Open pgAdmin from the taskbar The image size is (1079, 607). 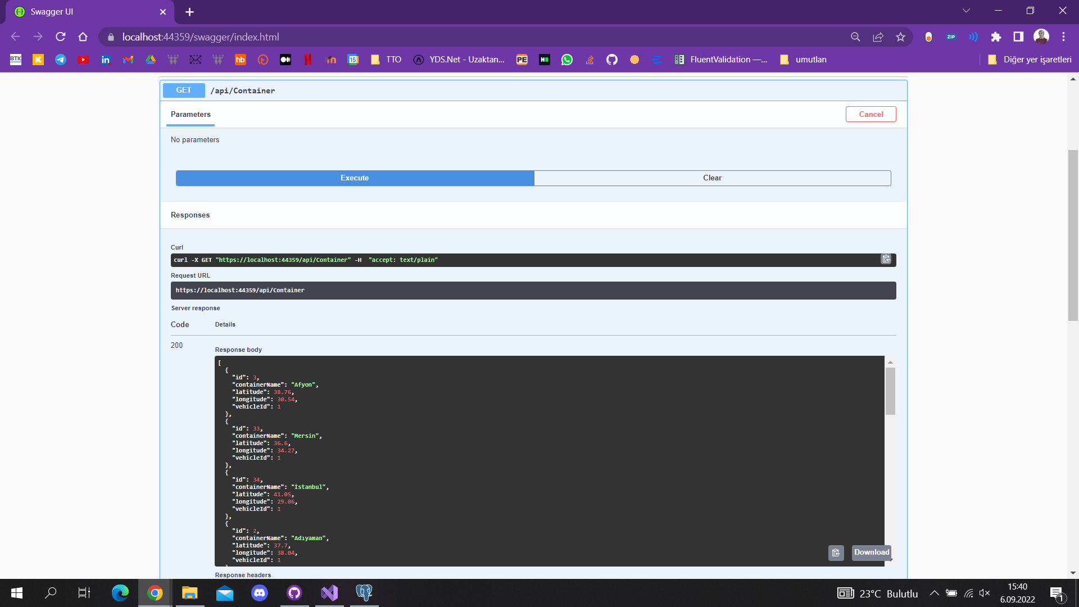pyautogui.click(x=364, y=593)
